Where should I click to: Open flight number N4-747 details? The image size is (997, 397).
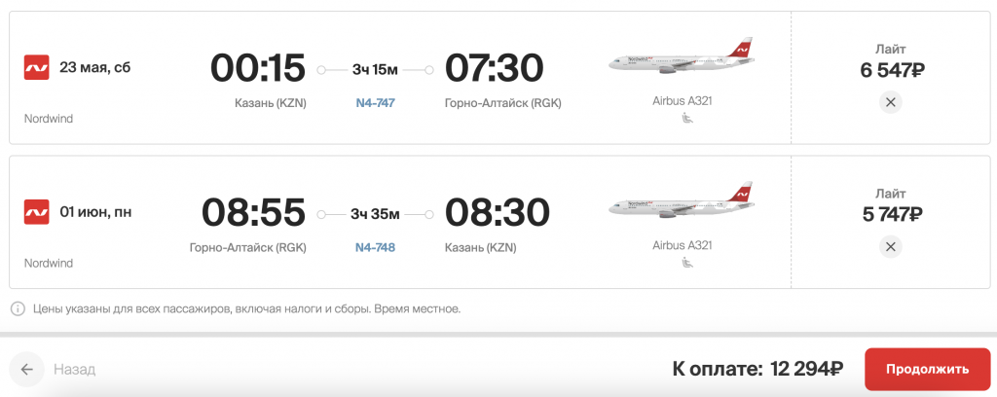[375, 103]
